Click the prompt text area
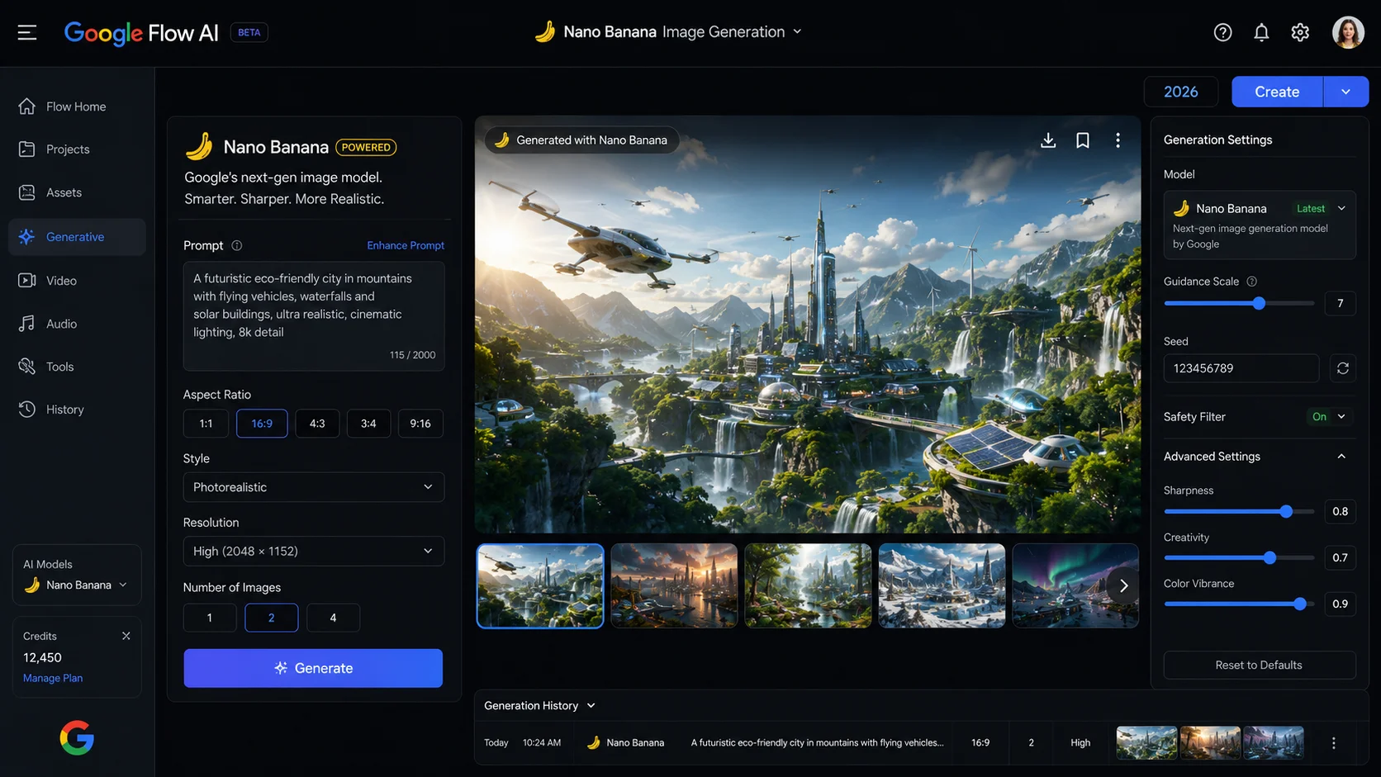 pos(314,316)
